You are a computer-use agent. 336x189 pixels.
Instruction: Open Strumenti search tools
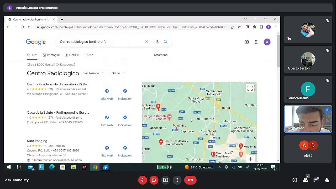click(x=161, y=55)
